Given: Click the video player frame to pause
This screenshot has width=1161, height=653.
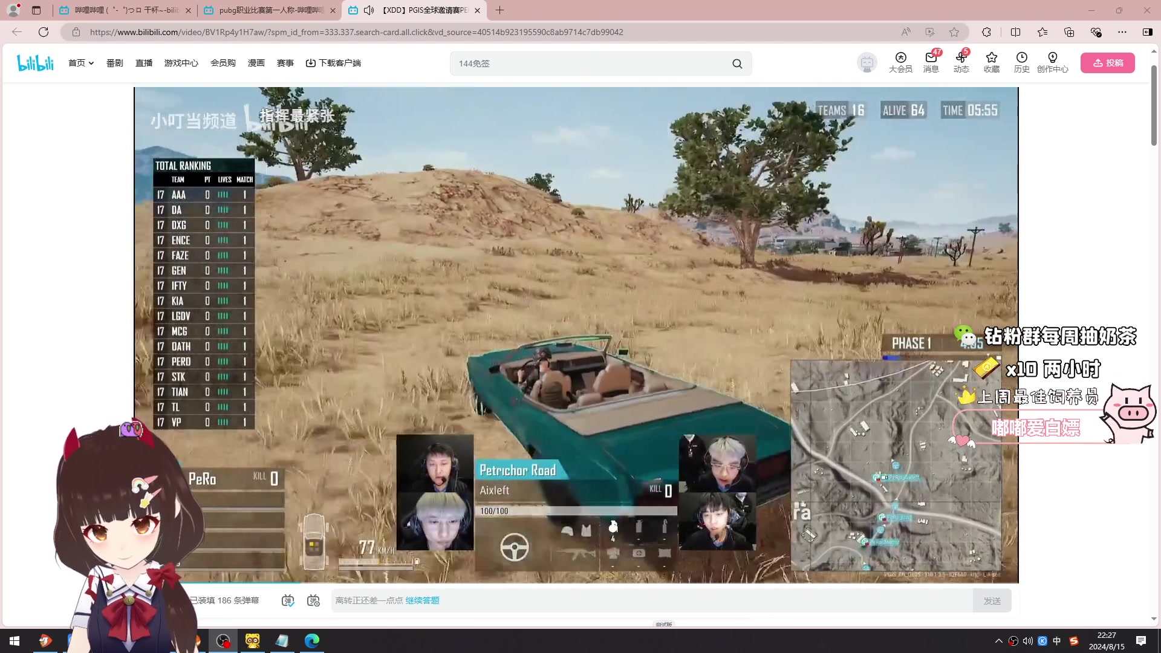Looking at the screenshot, I should point(576,335).
